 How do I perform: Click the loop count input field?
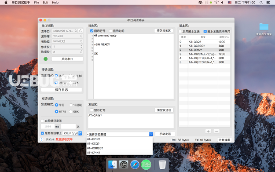click(68, 127)
